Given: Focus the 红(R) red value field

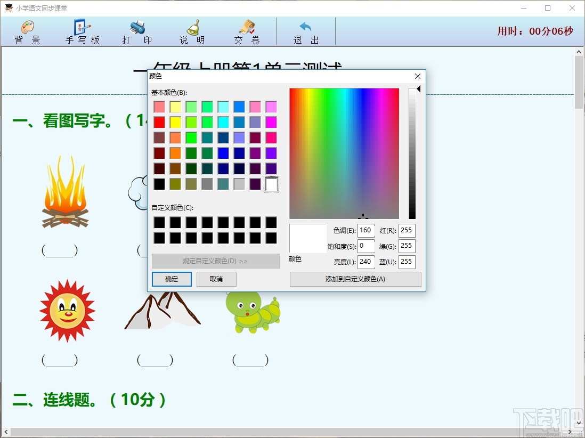Looking at the screenshot, I should coord(407,231).
